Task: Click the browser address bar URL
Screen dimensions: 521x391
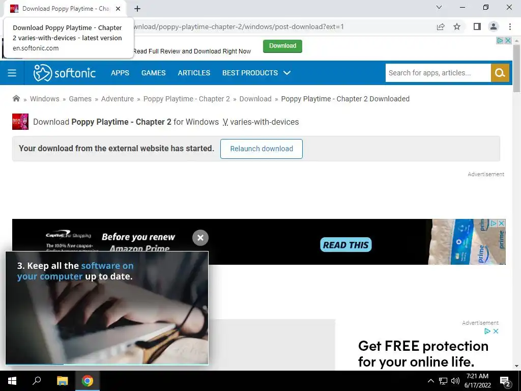Action: click(x=239, y=26)
